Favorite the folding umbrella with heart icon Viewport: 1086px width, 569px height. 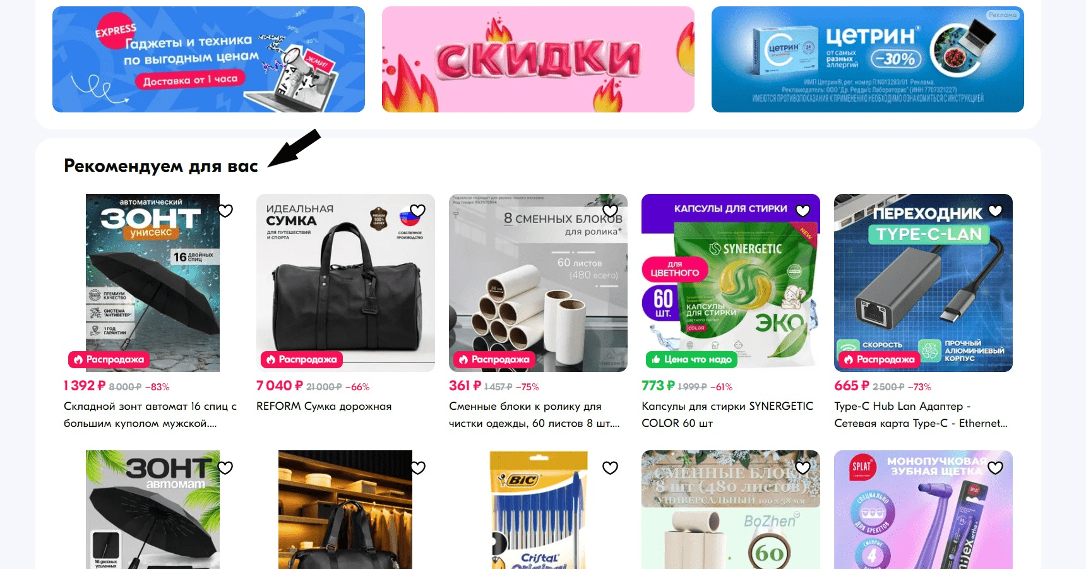point(225,210)
